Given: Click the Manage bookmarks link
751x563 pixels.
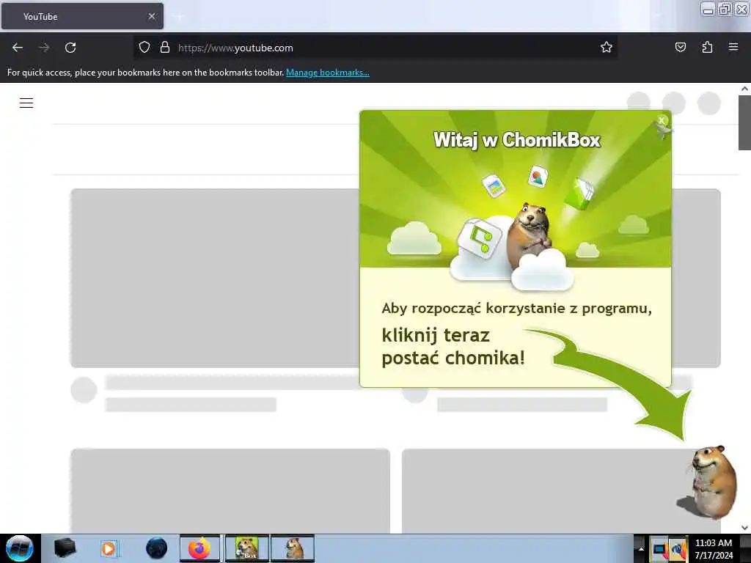Looking at the screenshot, I should [x=328, y=73].
